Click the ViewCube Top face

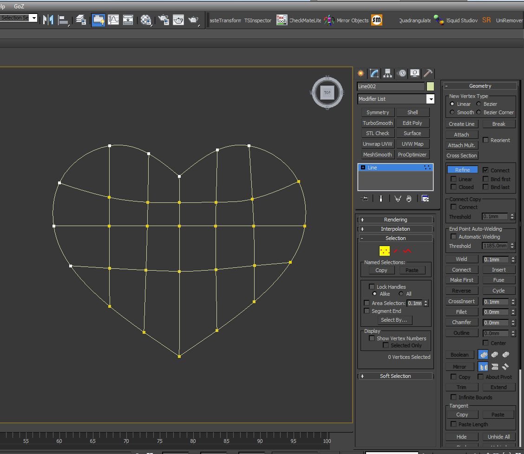coord(327,92)
